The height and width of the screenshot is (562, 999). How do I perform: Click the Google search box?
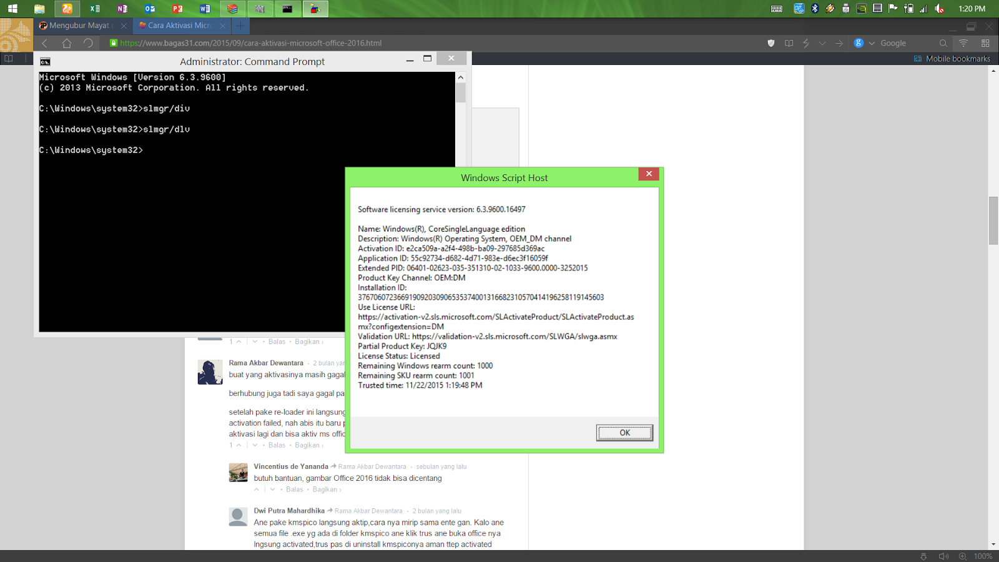[907, 43]
